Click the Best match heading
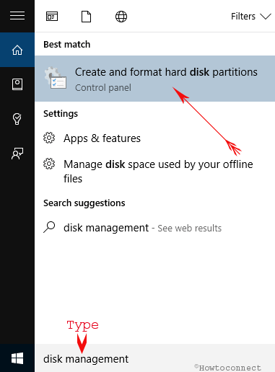The width and height of the screenshot is (275, 372). point(67,45)
